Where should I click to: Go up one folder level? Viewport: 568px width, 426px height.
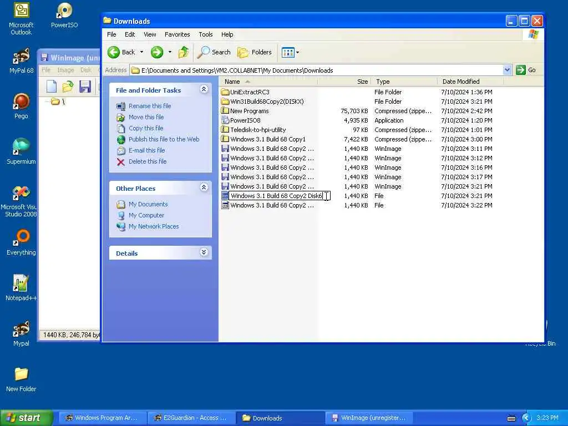coord(184,52)
